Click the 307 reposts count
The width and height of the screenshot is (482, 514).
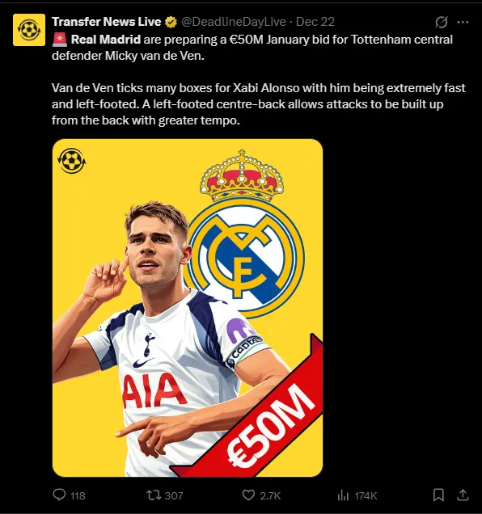tap(174, 495)
